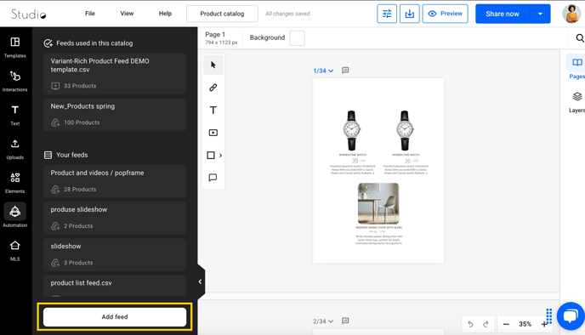This screenshot has height=335, width=585.
Task: Select the New_Products spring feed
Action: coord(115,115)
